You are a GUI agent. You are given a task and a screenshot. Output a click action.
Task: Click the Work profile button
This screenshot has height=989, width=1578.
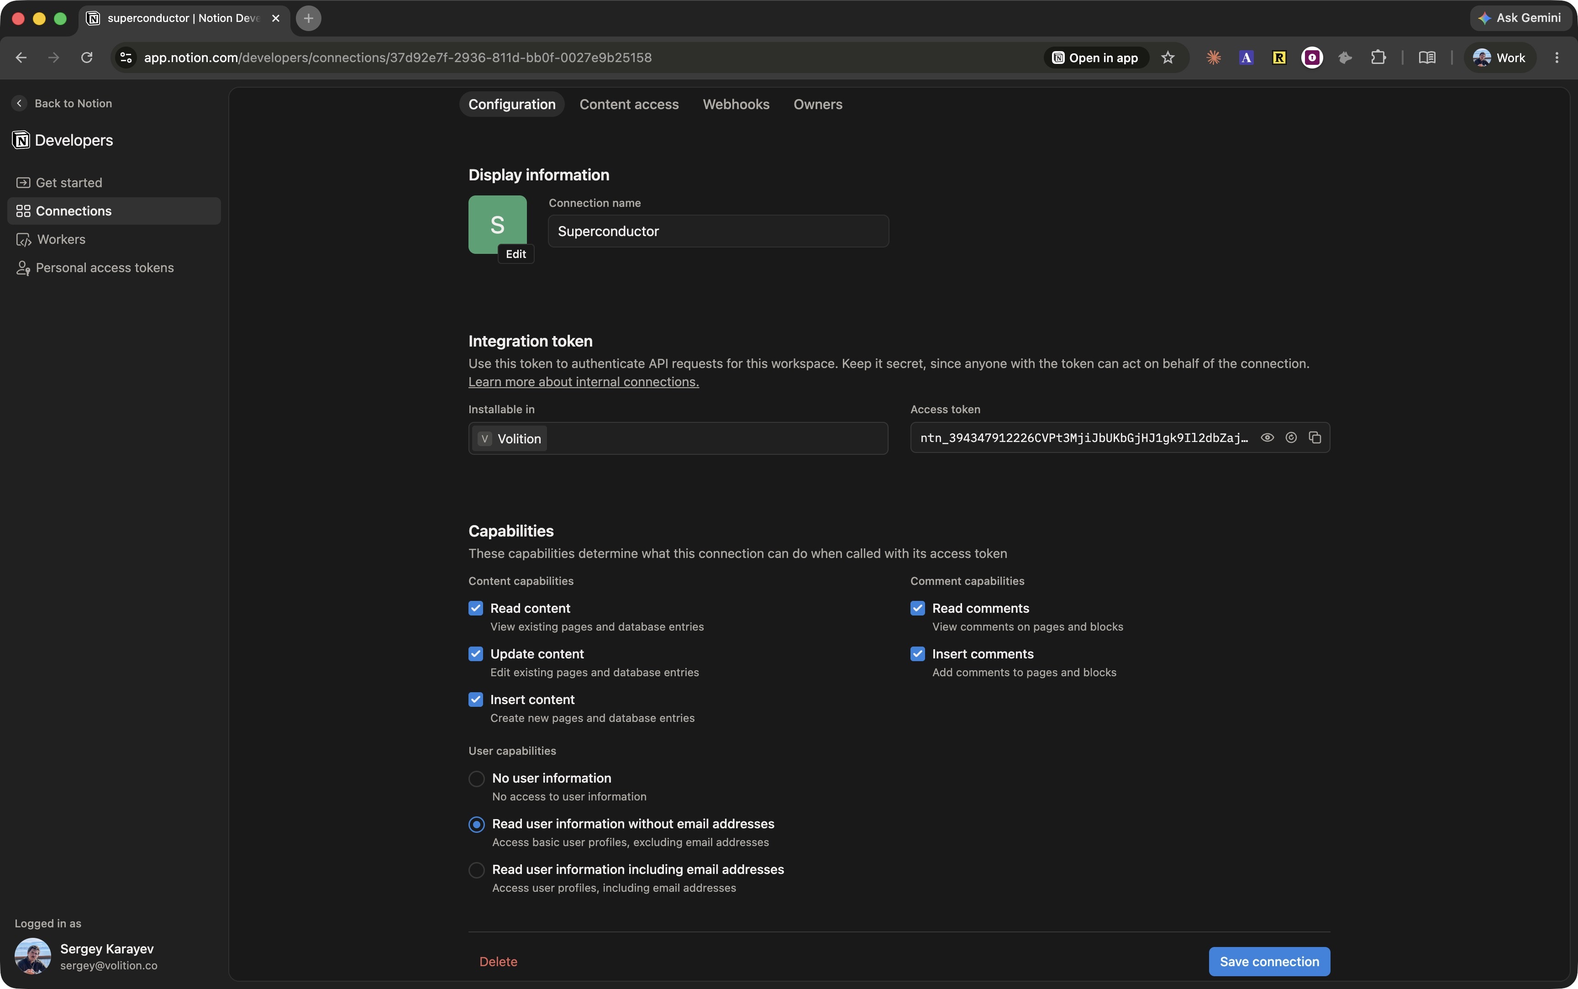tap(1499, 58)
